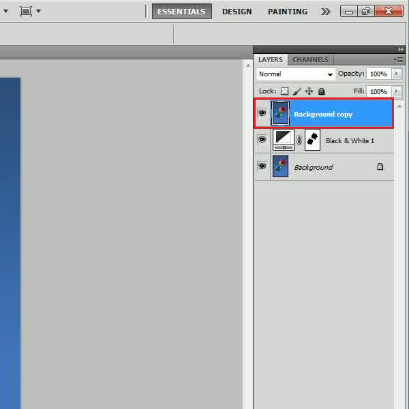Restore down the Photoshop window
This screenshot has height=409, width=409.
click(366, 12)
